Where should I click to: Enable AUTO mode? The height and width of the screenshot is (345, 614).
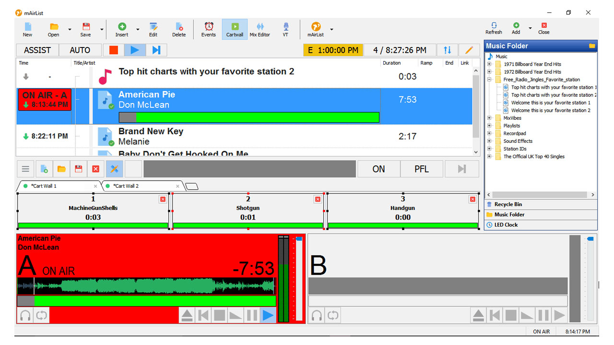tap(80, 50)
